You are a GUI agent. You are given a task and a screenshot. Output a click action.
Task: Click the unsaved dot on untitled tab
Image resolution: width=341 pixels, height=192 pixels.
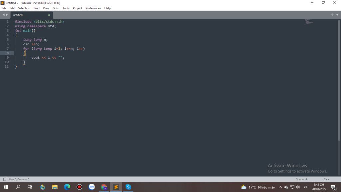click(x=49, y=15)
